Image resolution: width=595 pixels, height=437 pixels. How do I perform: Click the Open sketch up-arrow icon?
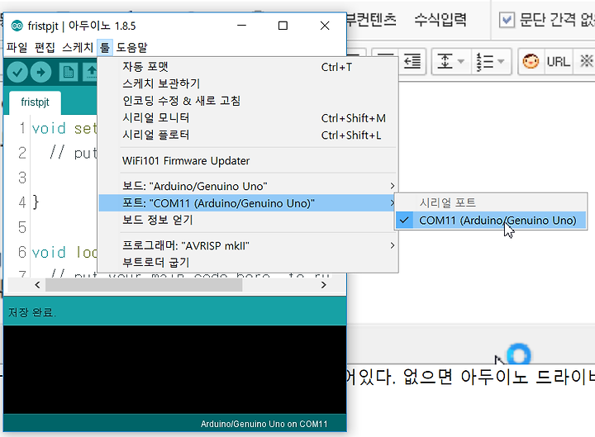(91, 72)
